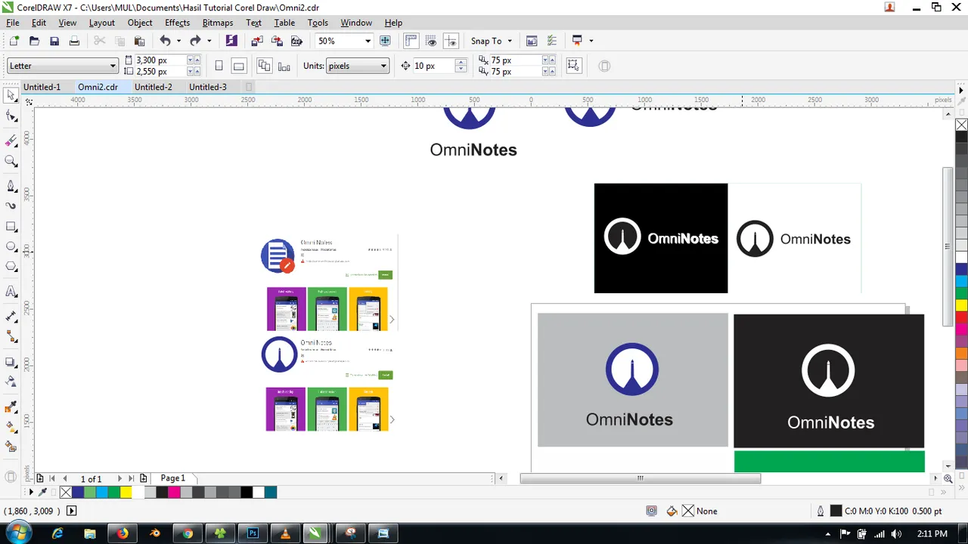
Task: Switch to the Untitled-3 document tab
Action: (x=208, y=87)
